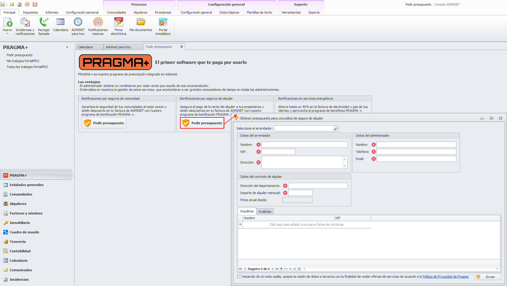Click the NIF column header in grid
This screenshot has width=507, height=286.
(x=352, y=218)
